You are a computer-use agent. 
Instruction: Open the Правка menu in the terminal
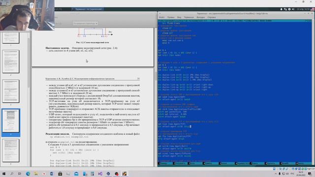click(x=171, y=18)
